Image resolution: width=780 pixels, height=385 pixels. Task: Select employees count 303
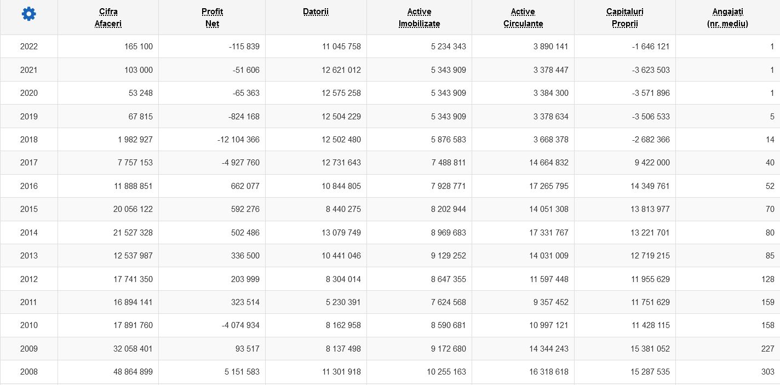tap(768, 372)
